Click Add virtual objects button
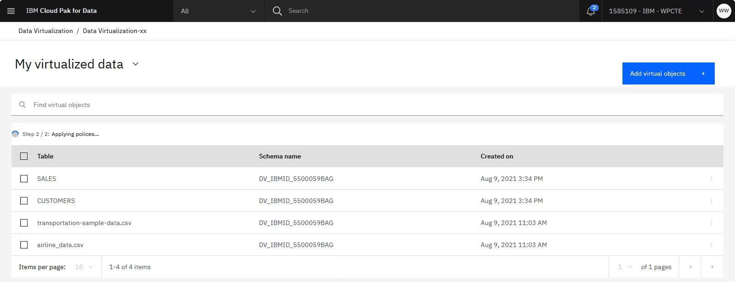This screenshot has height=282, width=735. [x=668, y=73]
